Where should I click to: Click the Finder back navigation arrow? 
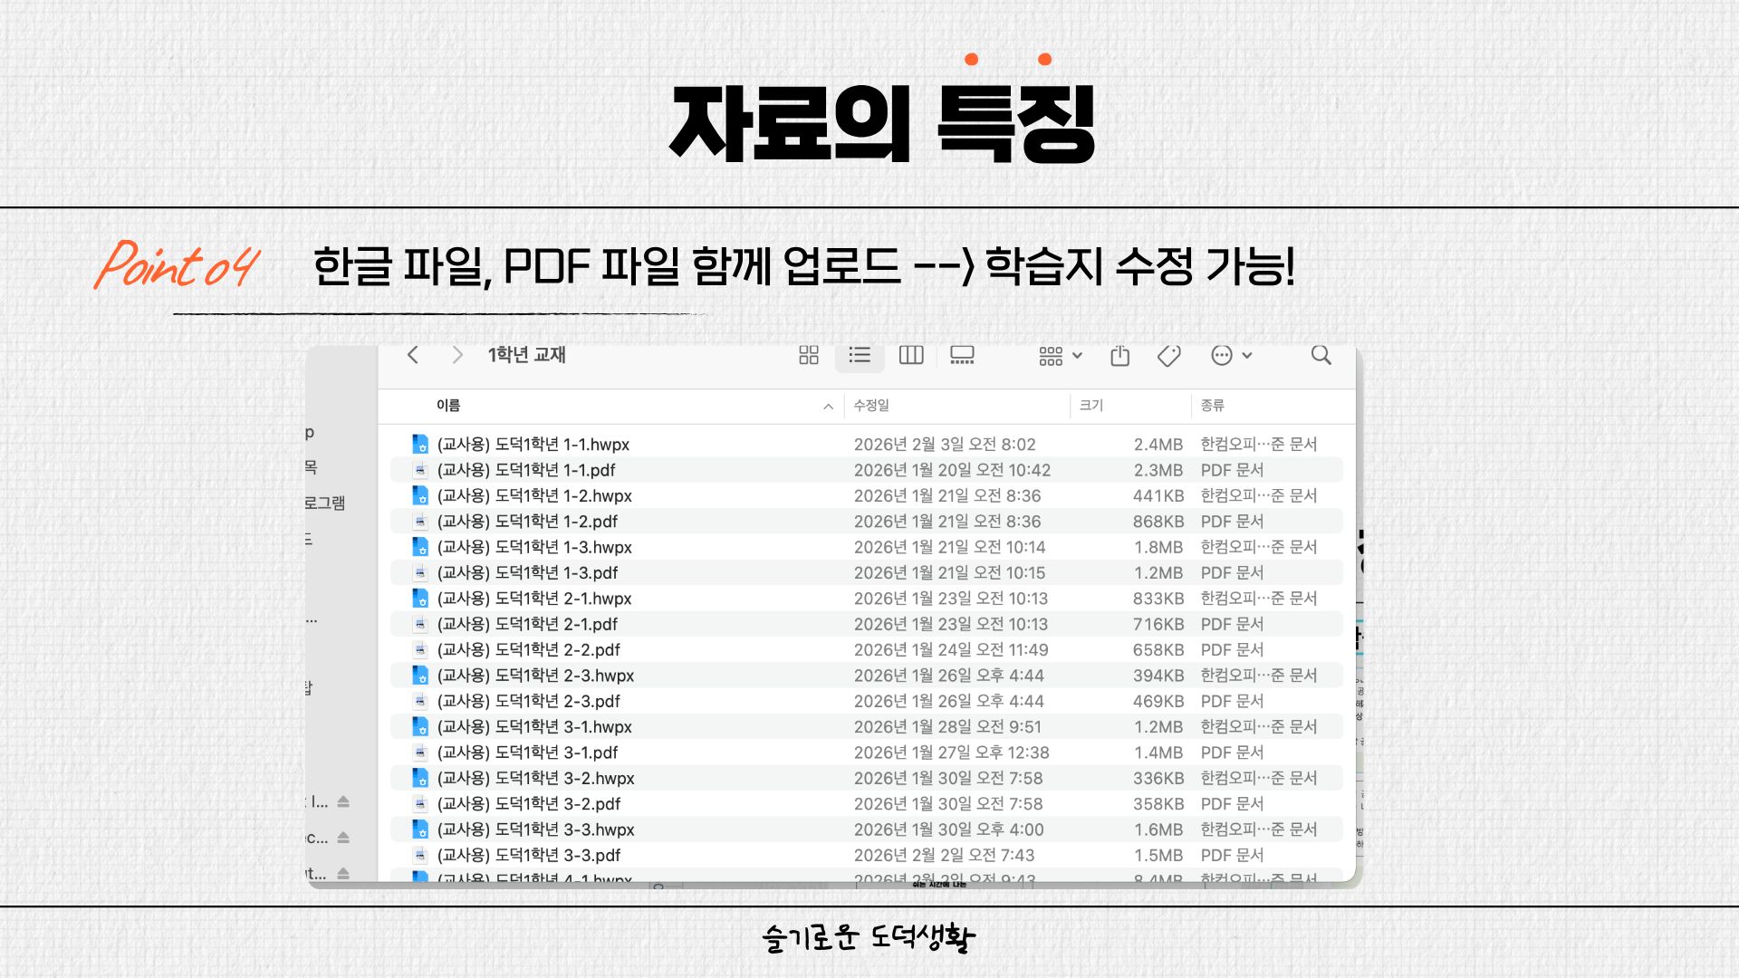tap(413, 355)
